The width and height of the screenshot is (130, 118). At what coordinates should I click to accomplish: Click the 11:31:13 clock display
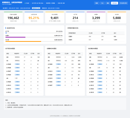pos(123,3)
